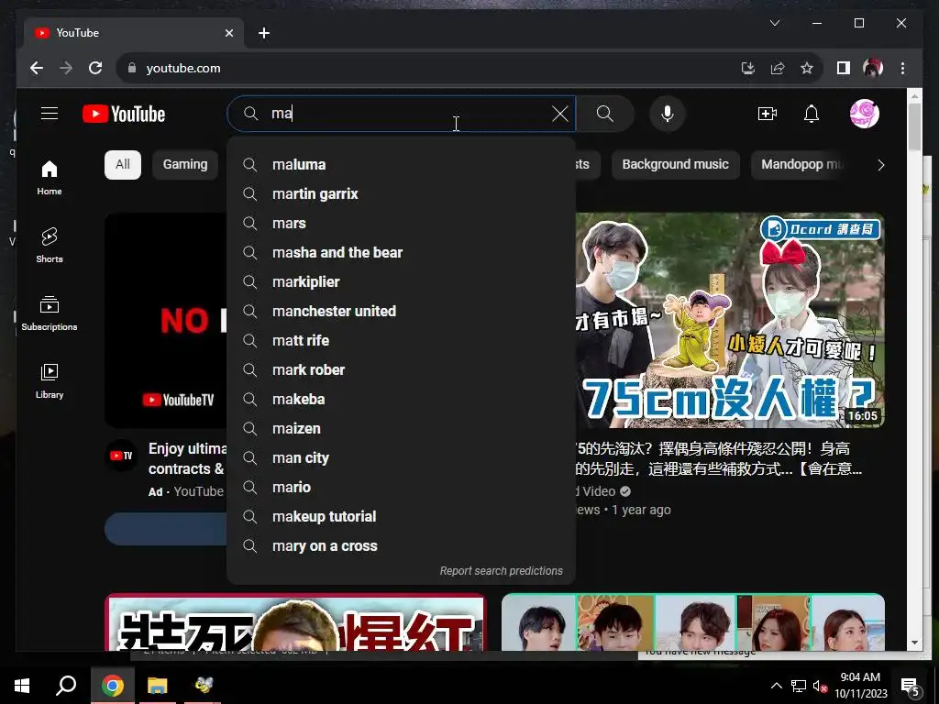Click the page vertical scrollbar thumb
This screenshot has width=939, height=704.
click(x=914, y=126)
